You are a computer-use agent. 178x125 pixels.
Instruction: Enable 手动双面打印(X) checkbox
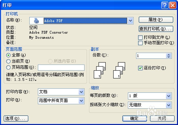[x=140, y=43]
